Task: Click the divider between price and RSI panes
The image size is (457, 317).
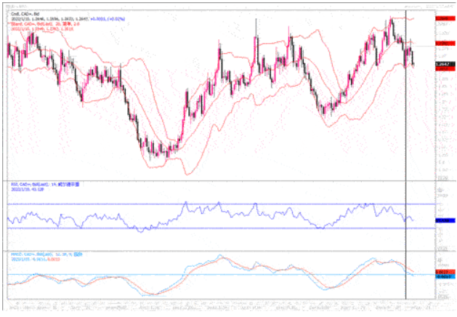Action: tap(218, 179)
